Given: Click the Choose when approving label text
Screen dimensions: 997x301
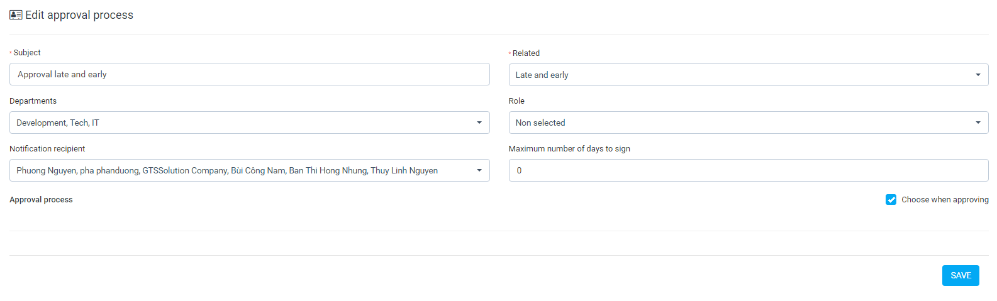Looking at the screenshot, I should (x=945, y=200).
